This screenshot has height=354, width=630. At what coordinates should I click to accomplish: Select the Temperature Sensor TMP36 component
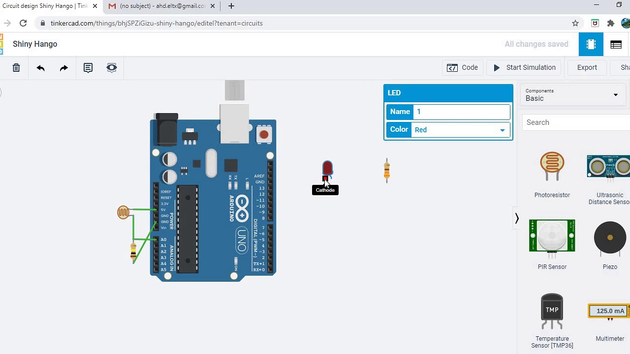point(552,321)
